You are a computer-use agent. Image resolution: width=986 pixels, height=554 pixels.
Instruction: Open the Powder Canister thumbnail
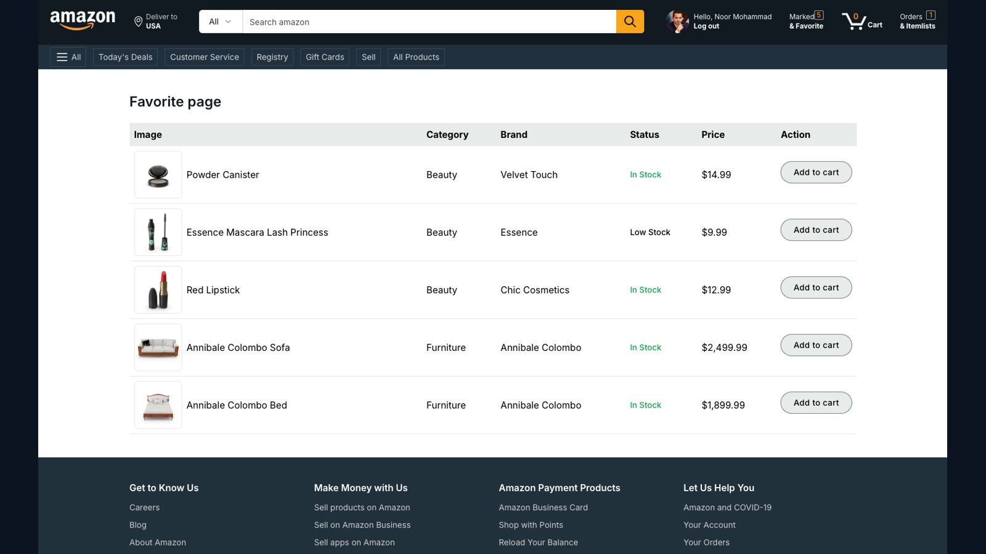[x=158, y=175]
